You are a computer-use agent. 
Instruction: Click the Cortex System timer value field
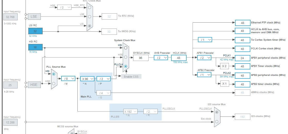coord(242,40)
